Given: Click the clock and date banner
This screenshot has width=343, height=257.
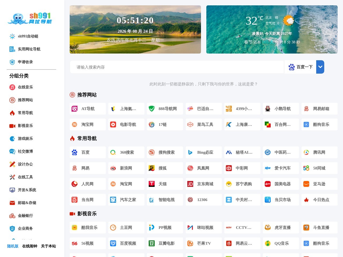Looking at the screenshot, I should (135, 29).
